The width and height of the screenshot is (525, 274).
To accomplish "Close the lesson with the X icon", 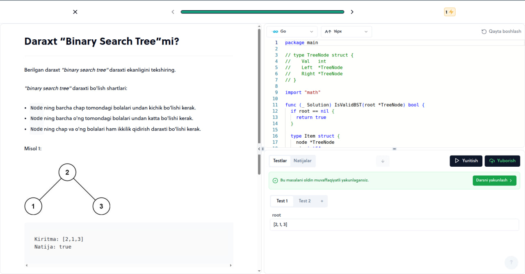I will pos(75,12).
